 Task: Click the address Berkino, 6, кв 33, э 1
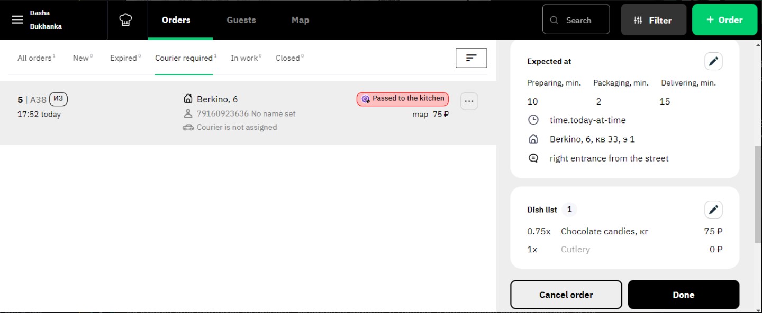[592, 139]
